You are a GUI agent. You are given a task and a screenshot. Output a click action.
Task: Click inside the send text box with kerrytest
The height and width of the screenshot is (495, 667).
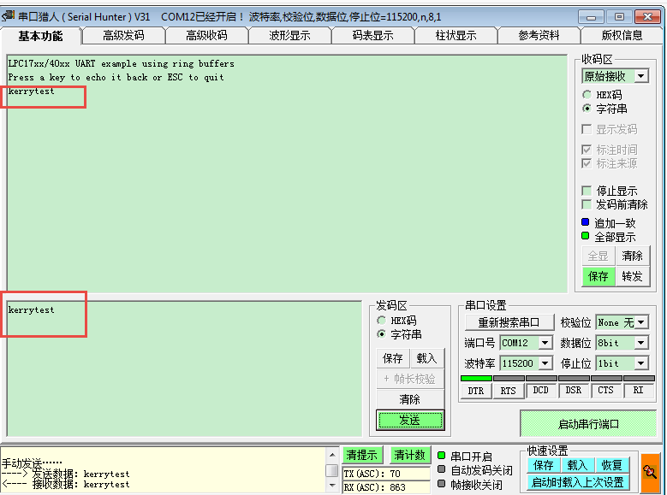pos(184,368)
